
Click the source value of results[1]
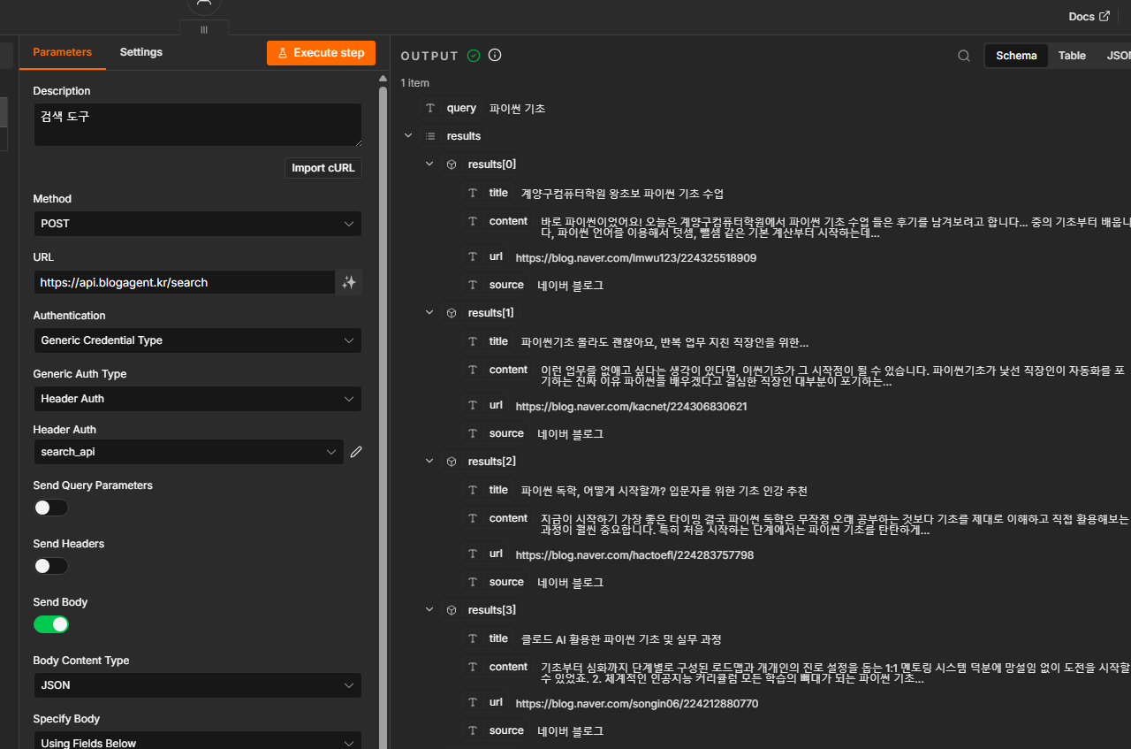pos(571,434)
